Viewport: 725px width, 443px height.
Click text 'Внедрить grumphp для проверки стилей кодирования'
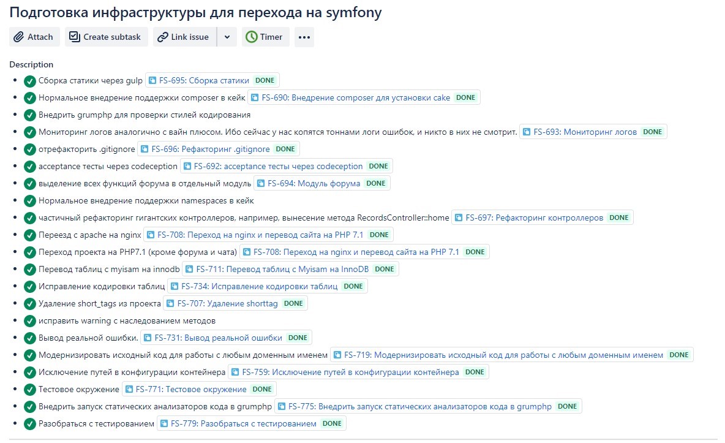pos(145,115)
